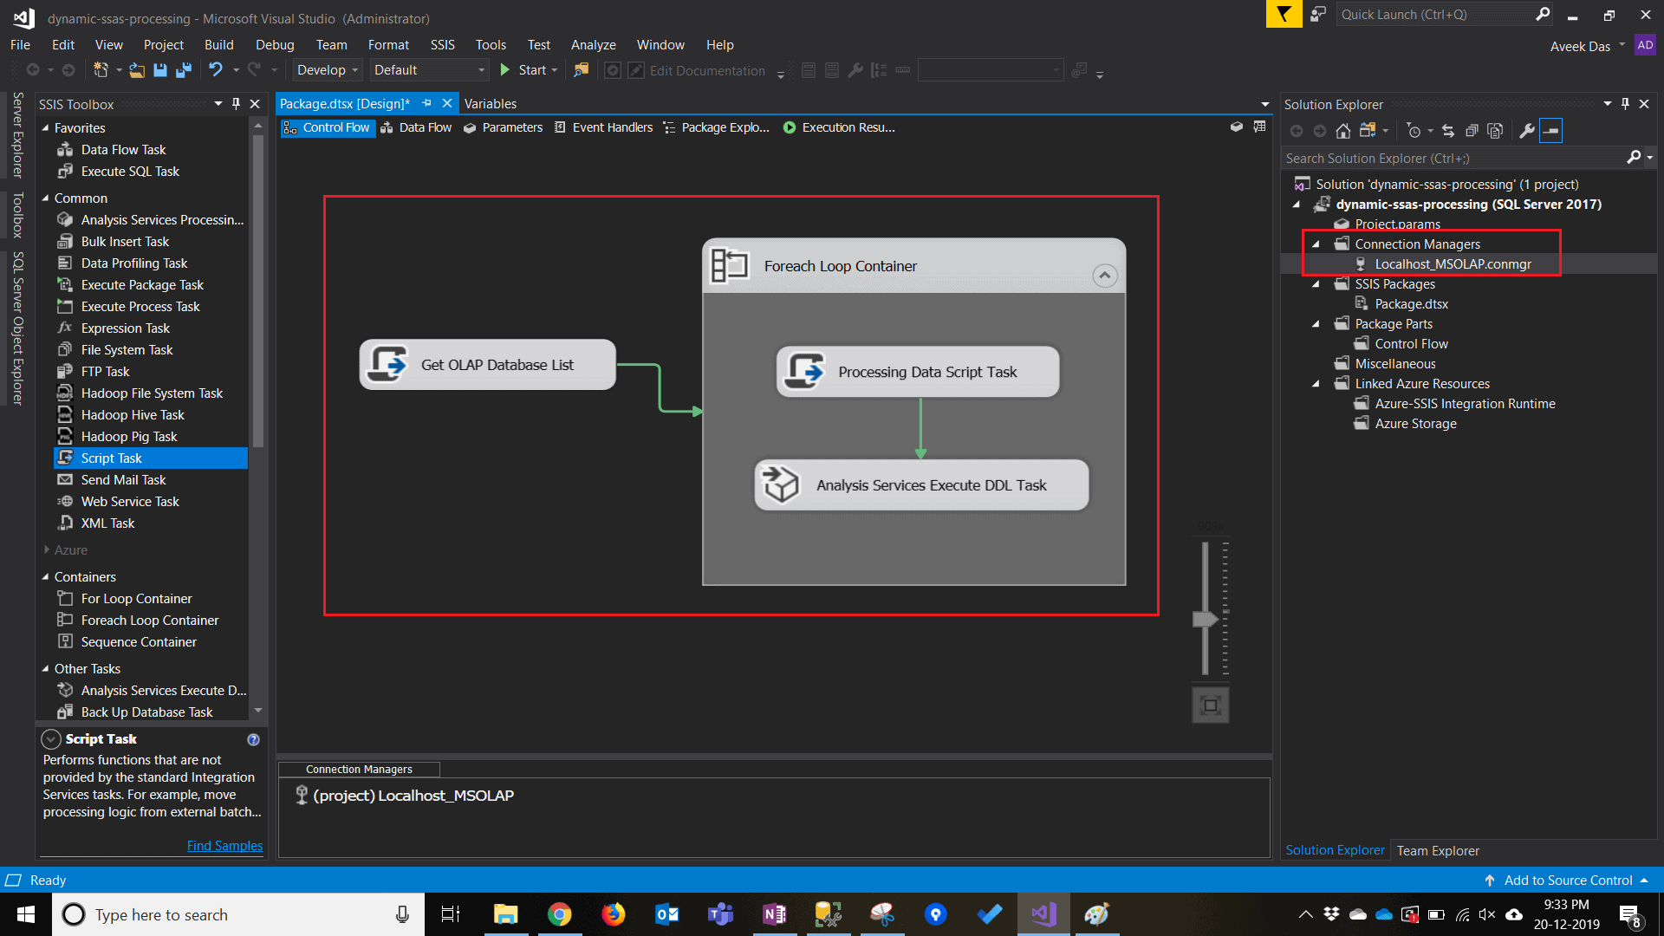1664x936 pixels.
Task: Open the Script Task help icon
Action: tap(253, 739)
